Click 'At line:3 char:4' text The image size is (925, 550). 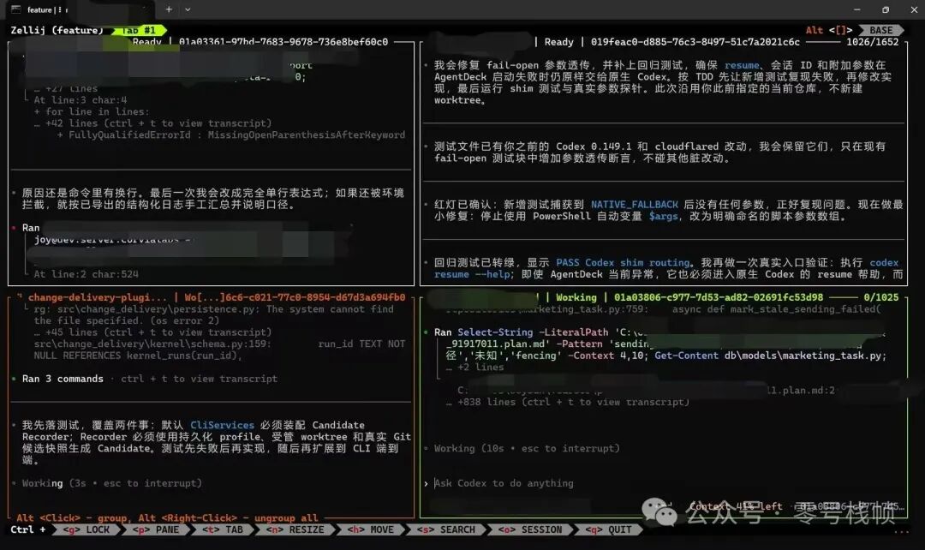[81, 100]
